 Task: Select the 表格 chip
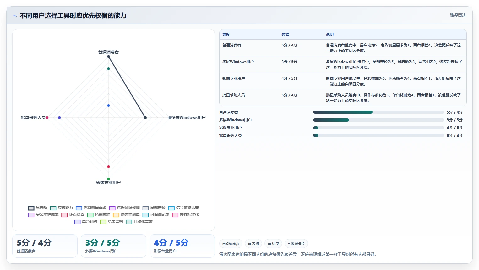point(253,244)
